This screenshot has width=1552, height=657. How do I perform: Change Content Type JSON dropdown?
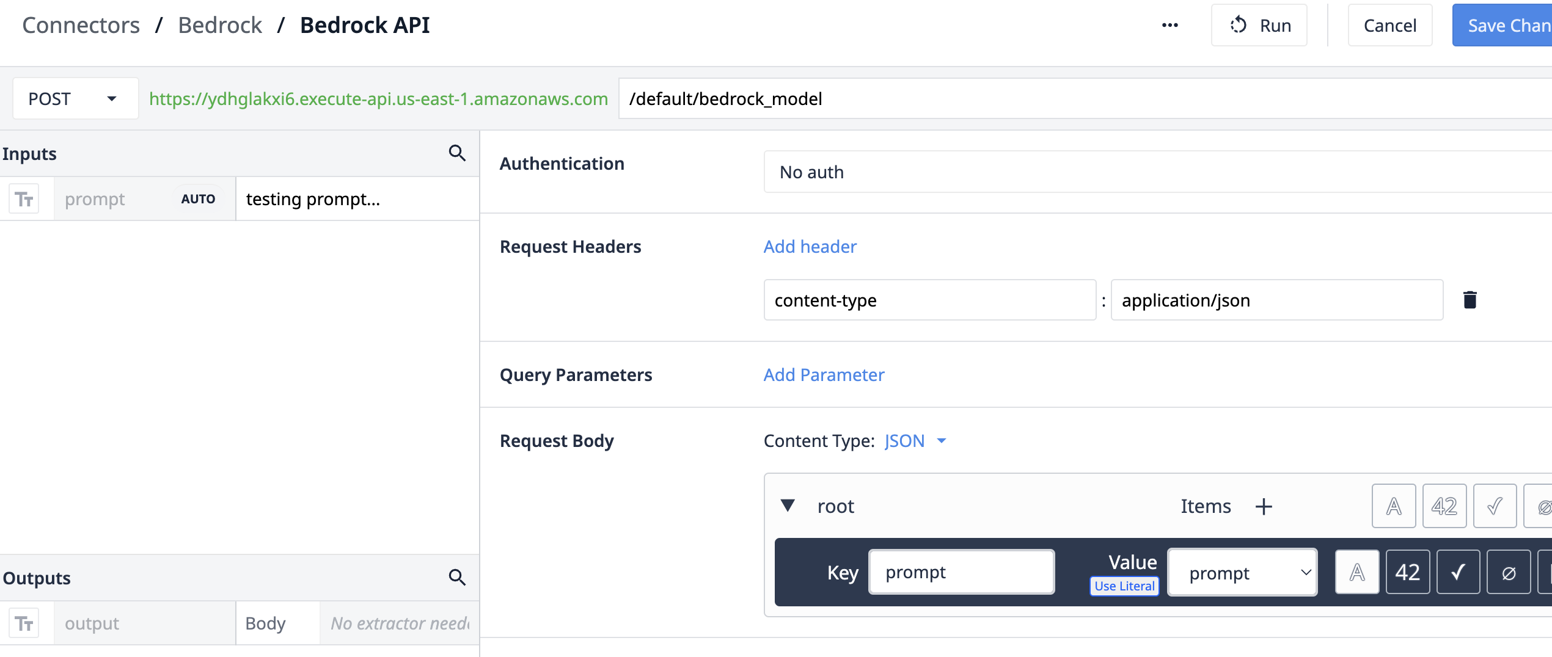[x=915, y=441]
